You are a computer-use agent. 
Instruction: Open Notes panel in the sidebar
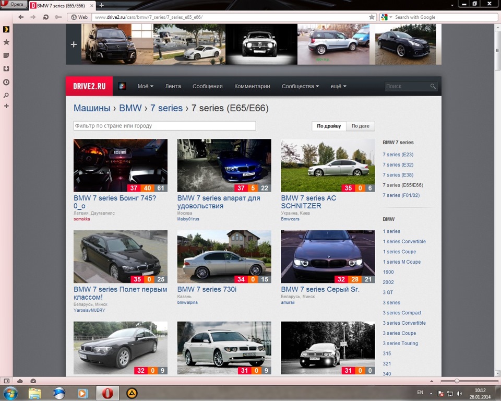(x=6, y=56)
